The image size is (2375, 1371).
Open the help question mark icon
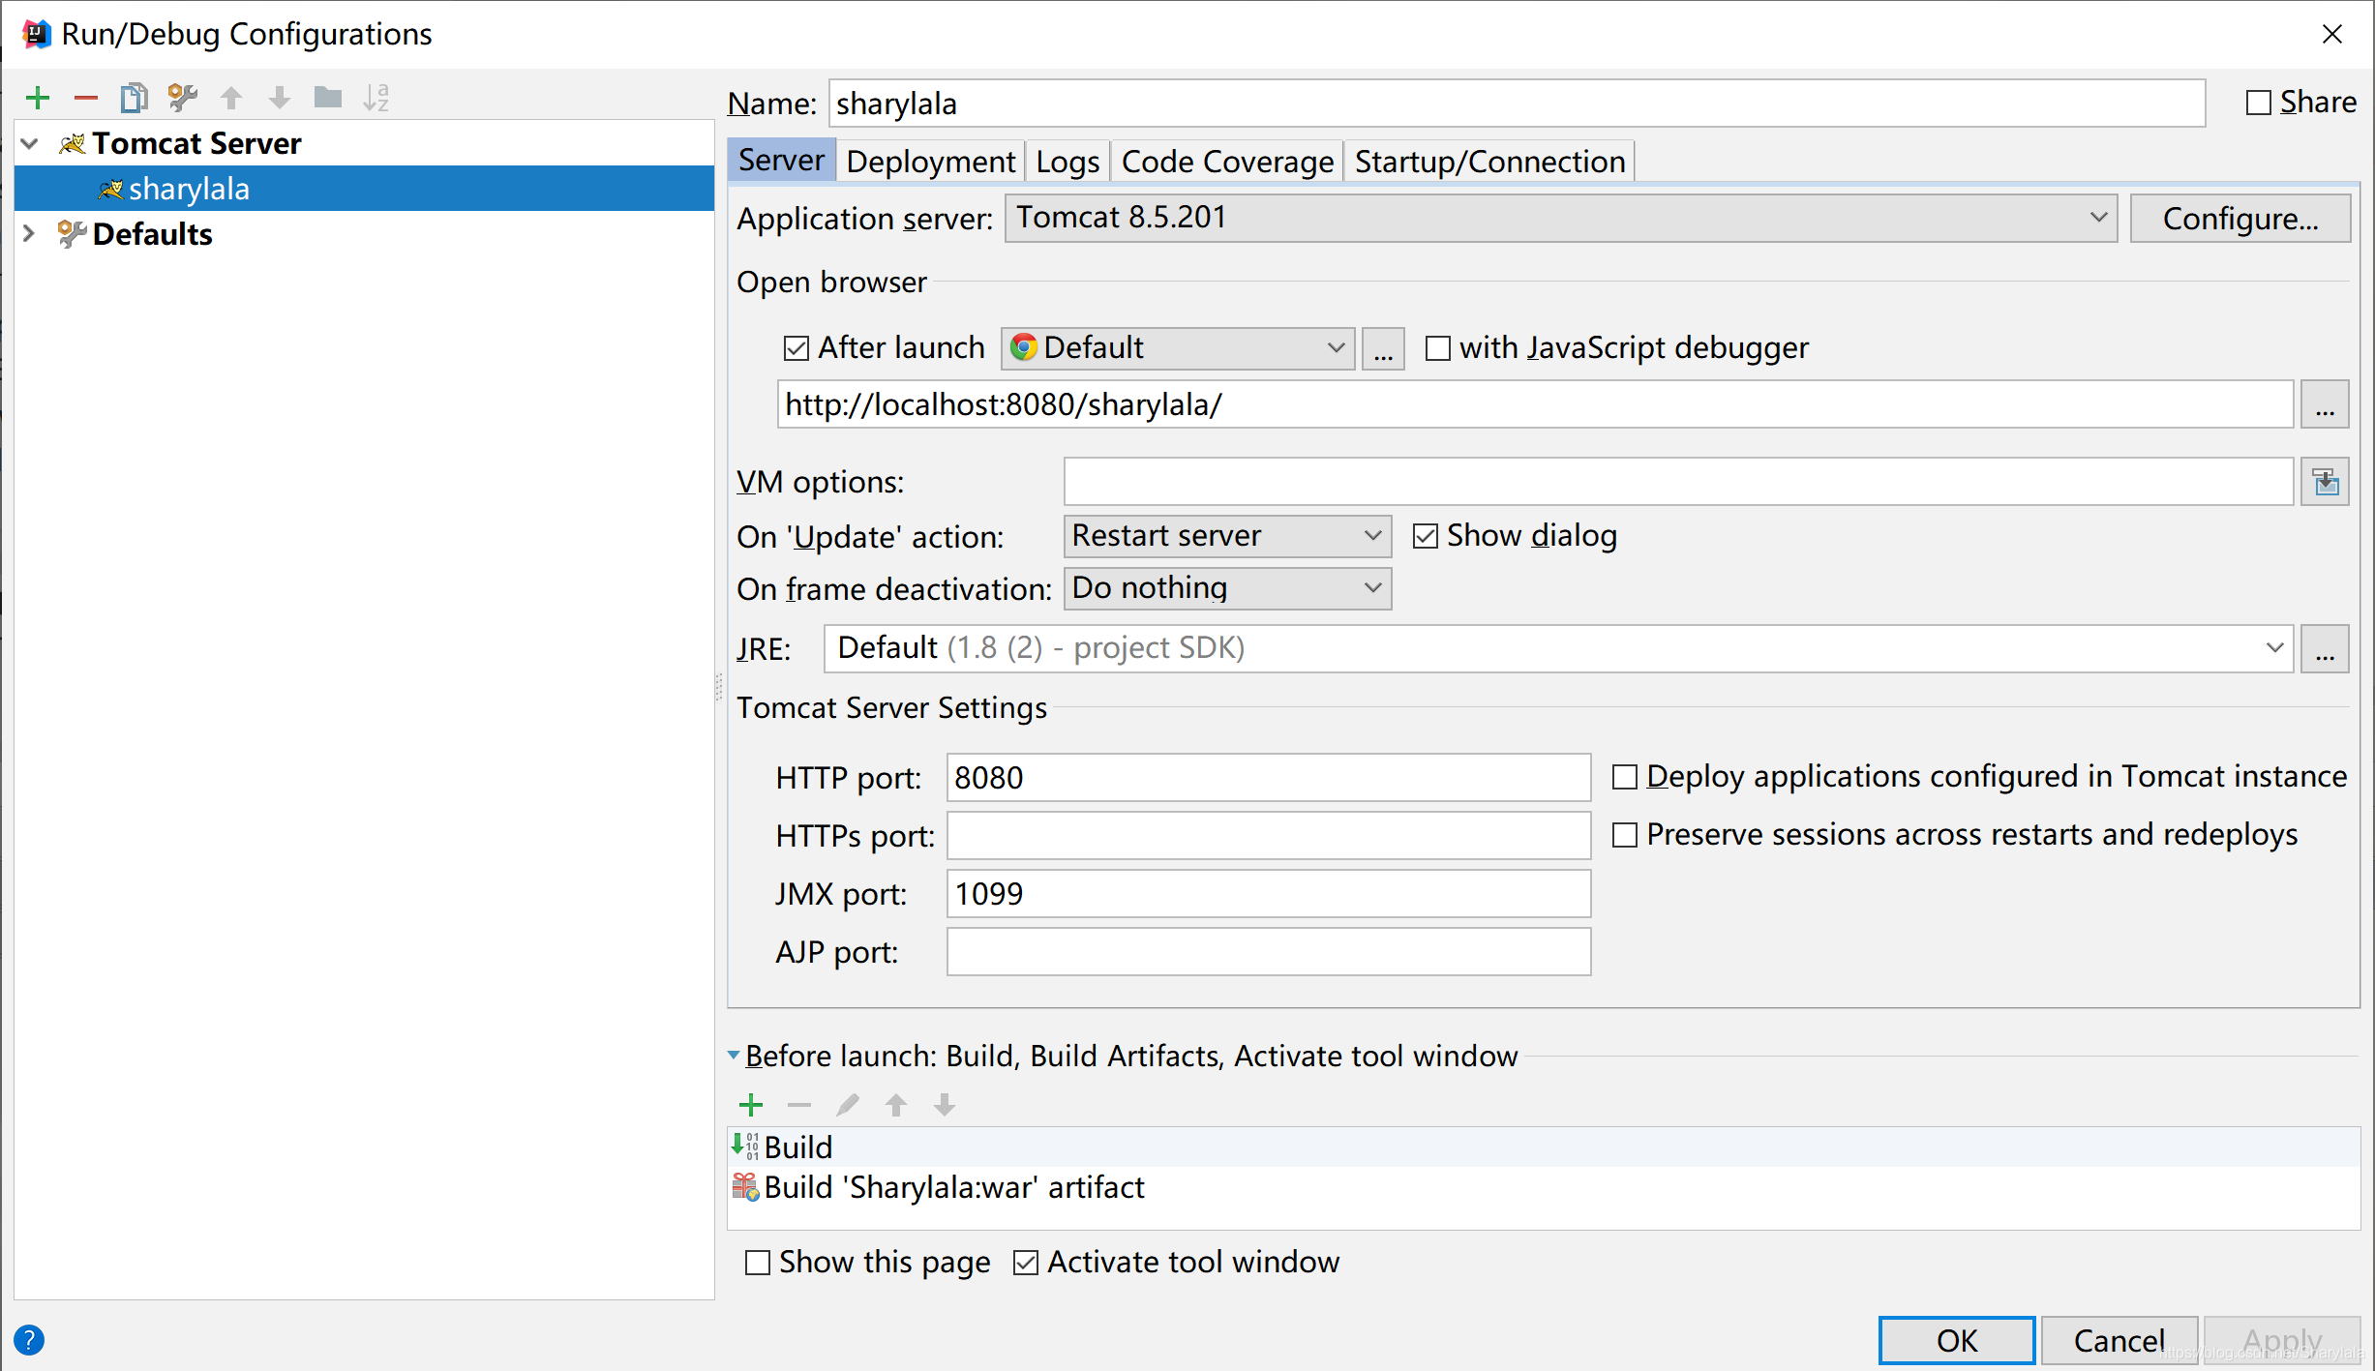[x=29, y=1340]
